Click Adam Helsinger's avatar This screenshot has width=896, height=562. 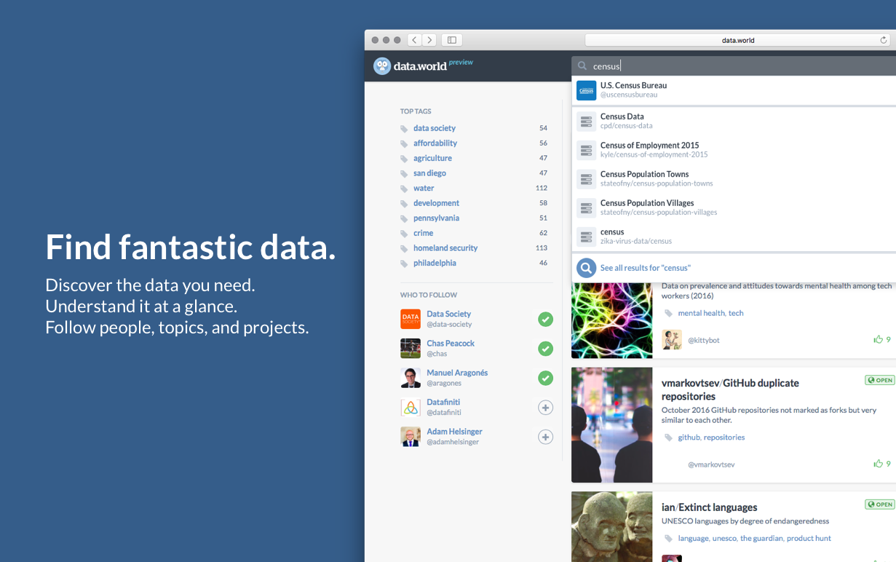[x=411, y=437]
